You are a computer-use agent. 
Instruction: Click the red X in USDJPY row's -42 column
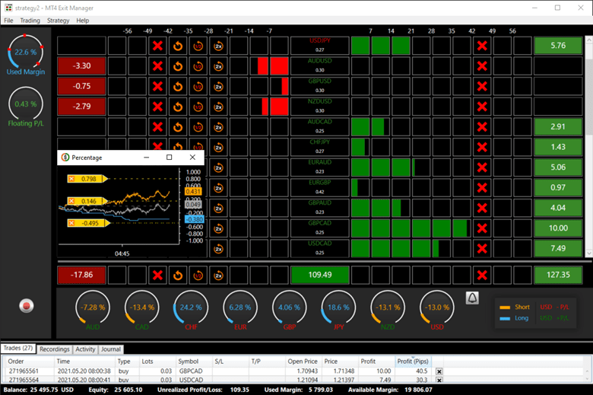tap(157, 46)
